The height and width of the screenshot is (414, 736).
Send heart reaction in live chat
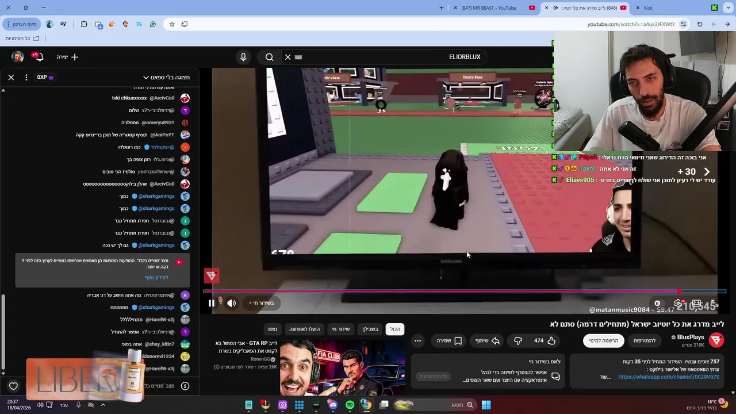click(13, 386)
